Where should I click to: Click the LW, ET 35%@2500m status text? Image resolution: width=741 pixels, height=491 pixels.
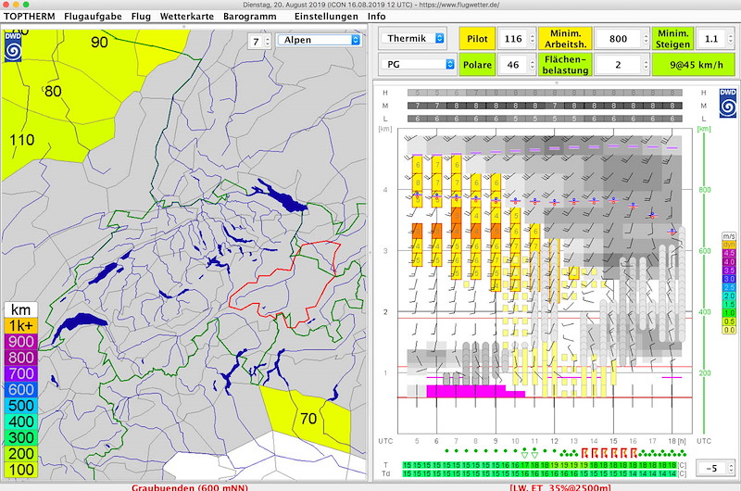(560, 487)
